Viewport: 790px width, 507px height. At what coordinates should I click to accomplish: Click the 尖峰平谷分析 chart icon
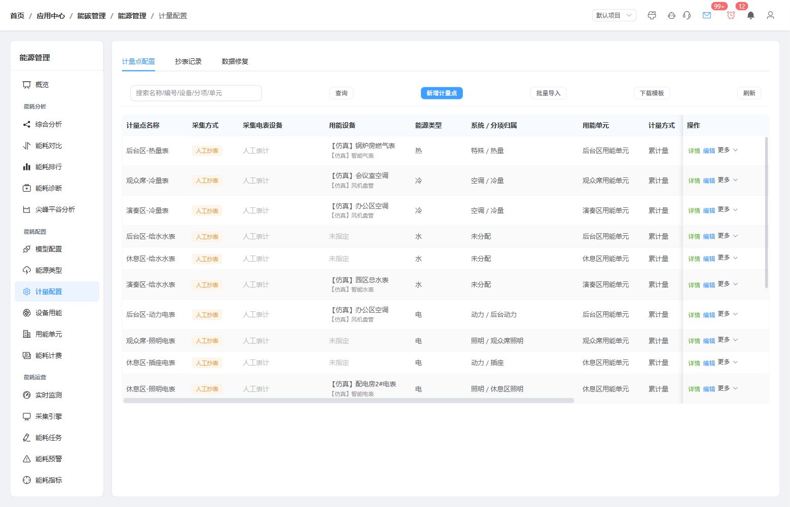pos(27,209)
